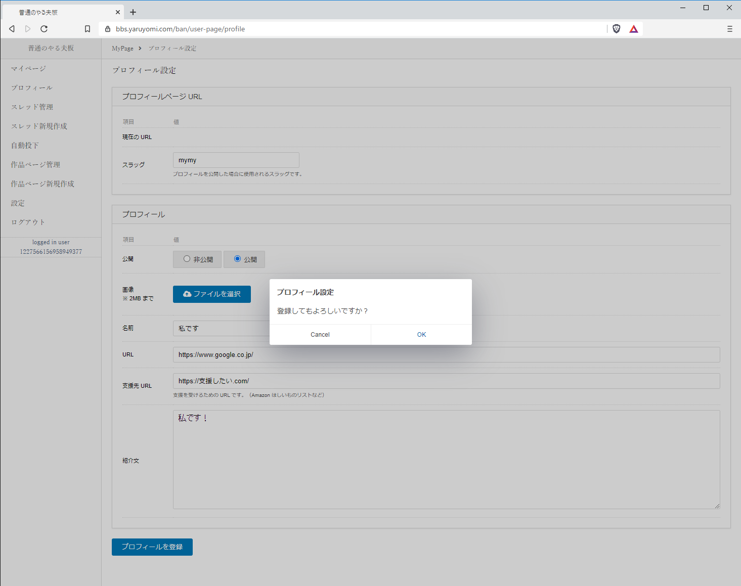The width and height of the screenshot is (741, 586).
Task: Click the bookmark icon in the address bar
Action: click(88, 29)
